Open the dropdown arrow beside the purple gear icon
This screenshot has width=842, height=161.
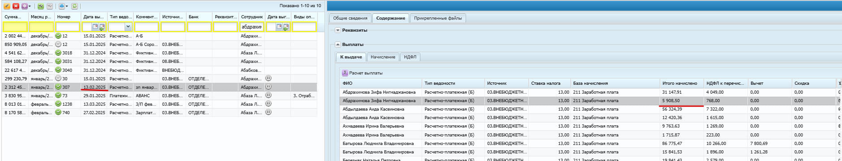pyautogui.click(x=30, y=6)
